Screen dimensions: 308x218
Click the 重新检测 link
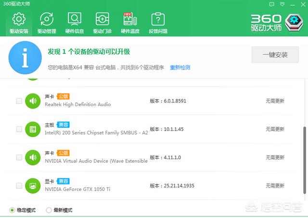[x=180, y=68]
